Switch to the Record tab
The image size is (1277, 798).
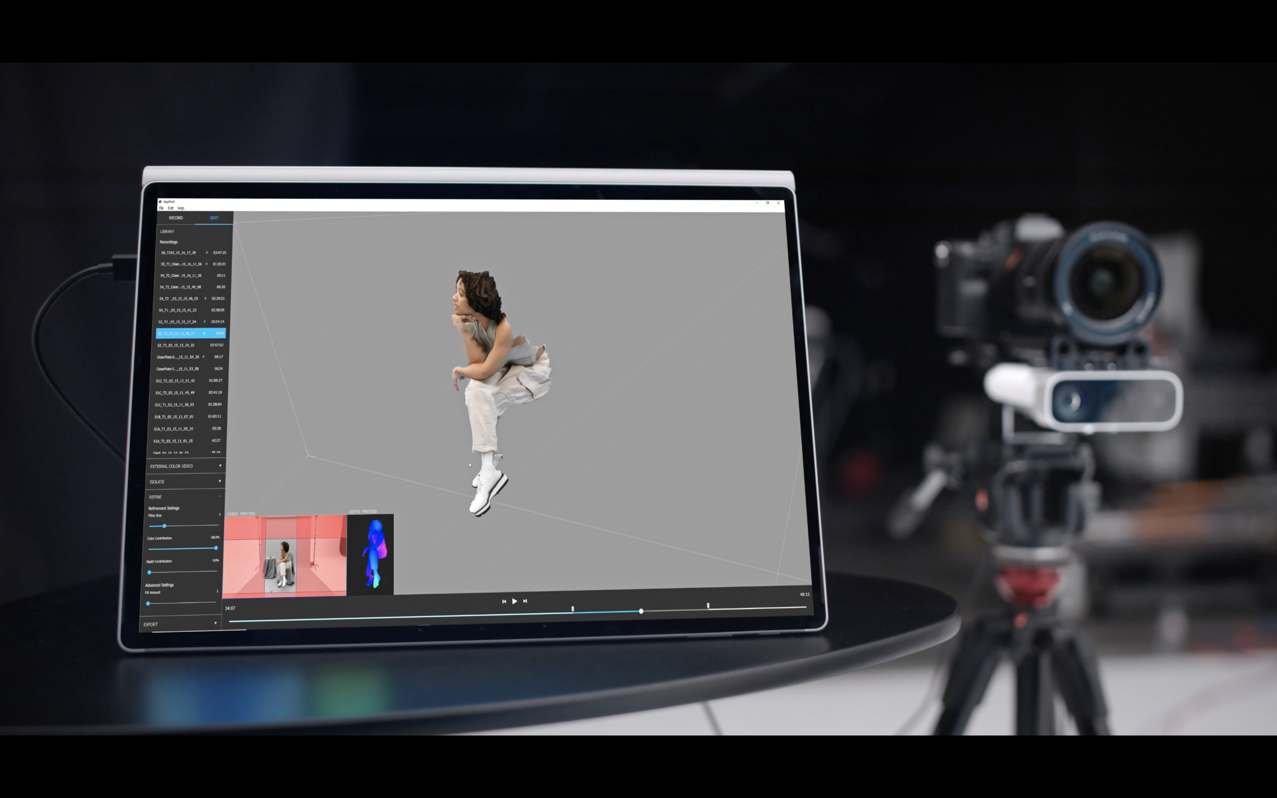point(176,217)
